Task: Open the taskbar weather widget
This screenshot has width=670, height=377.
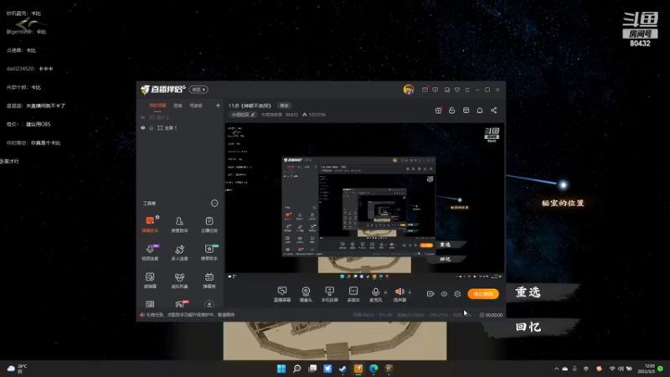Action: pyautogui.click(x=17, y=369)
